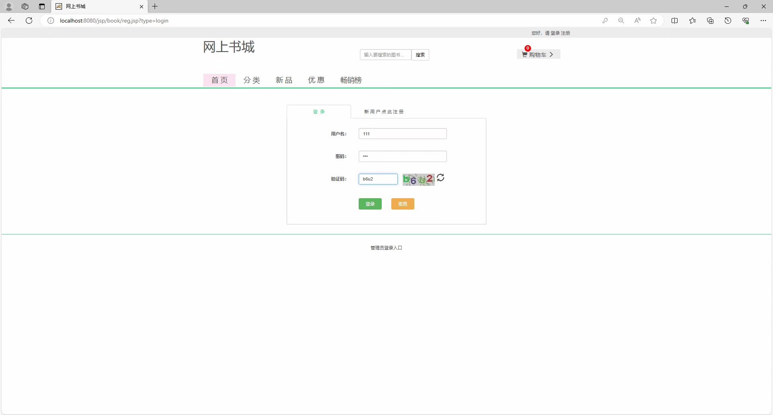773x415 pixels.
Task: Open 管理员登录入口 link
Action: pos(386,248)
